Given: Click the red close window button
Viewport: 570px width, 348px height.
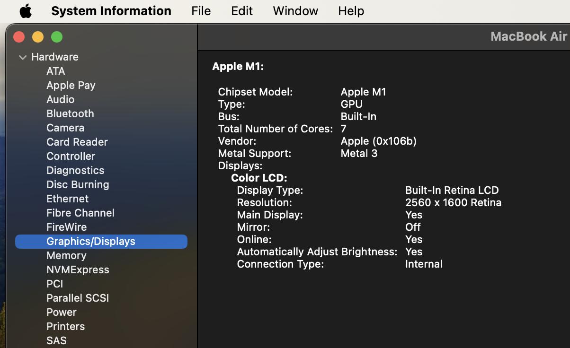Looking at the screenshot, I should coord(19,37).
